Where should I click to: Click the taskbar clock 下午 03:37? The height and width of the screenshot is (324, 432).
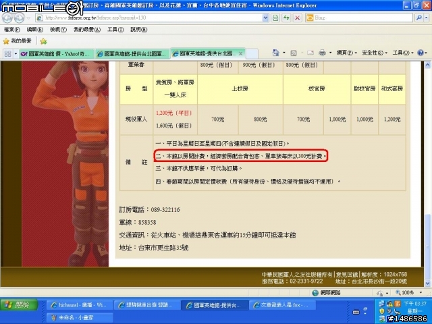pos(414,304)
